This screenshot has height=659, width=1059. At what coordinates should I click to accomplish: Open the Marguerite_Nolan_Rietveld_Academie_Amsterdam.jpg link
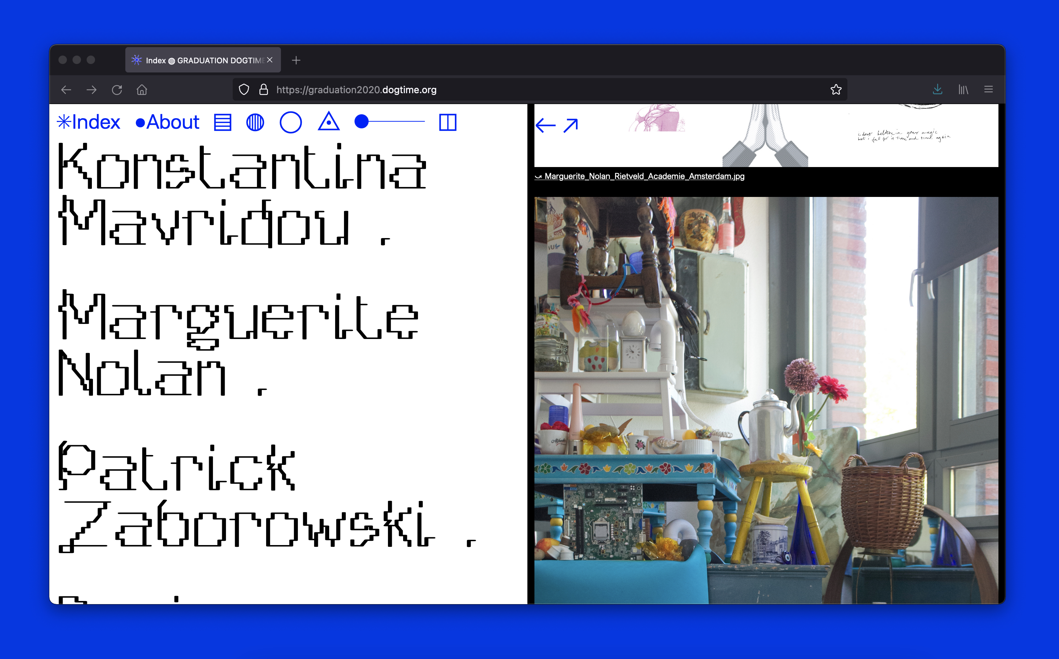(x=644, y=177)
